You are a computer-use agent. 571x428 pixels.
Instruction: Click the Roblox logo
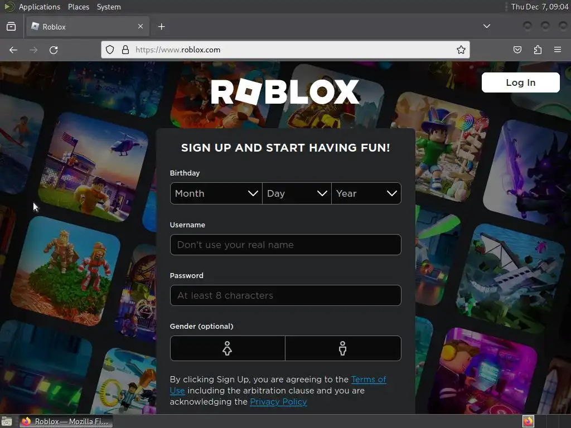pyautogui.click(x=285, y=92)
